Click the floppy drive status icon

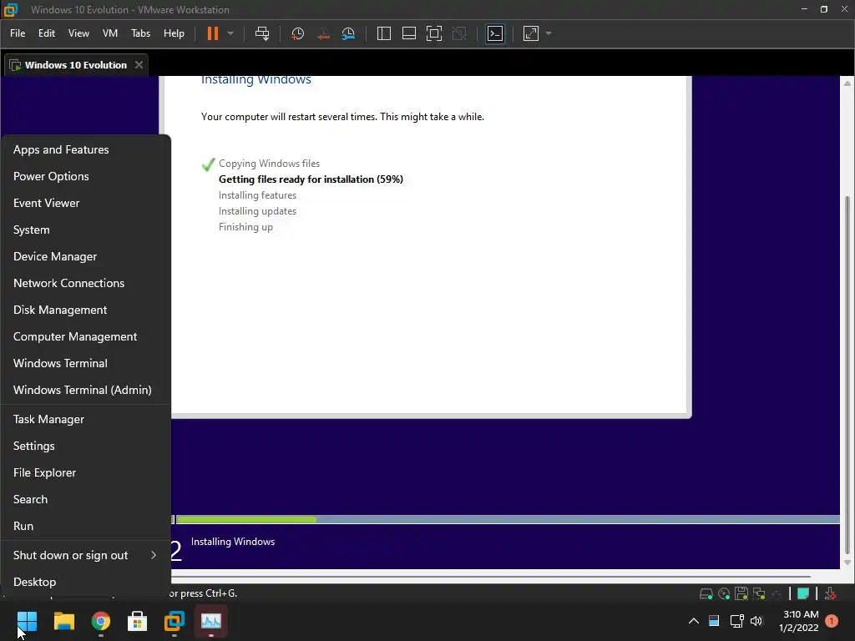(x=741, y=593)
